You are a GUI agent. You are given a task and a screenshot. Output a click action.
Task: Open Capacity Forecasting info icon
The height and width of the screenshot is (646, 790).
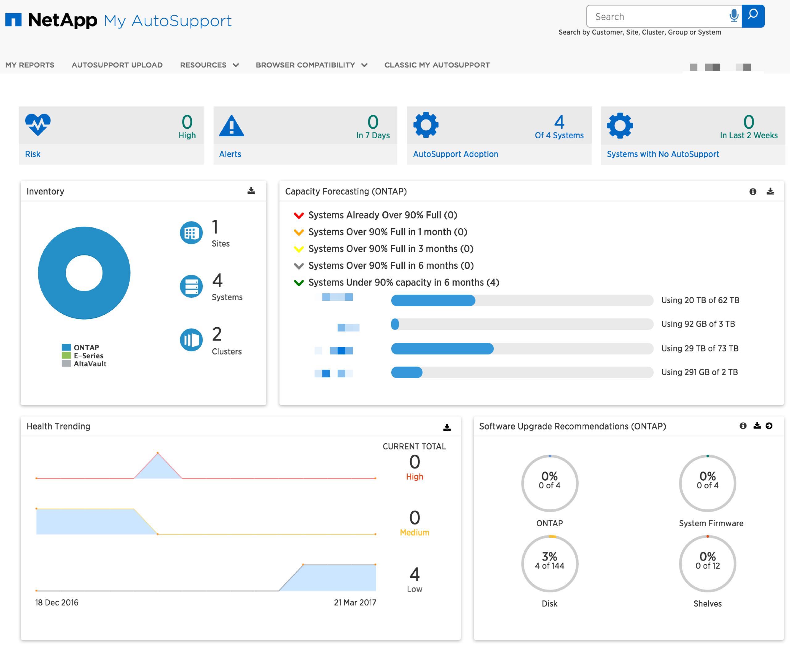753,191
